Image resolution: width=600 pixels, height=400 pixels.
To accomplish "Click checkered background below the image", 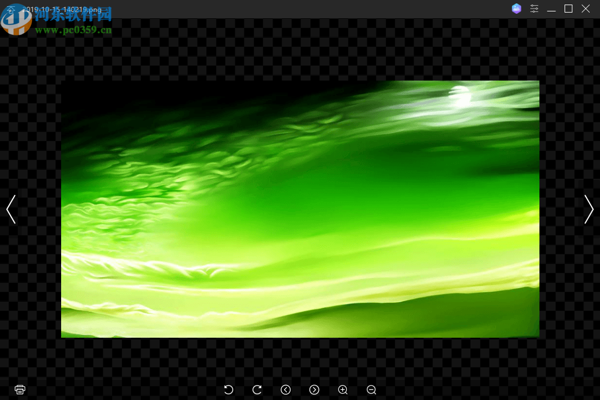I will coord(300,360).
